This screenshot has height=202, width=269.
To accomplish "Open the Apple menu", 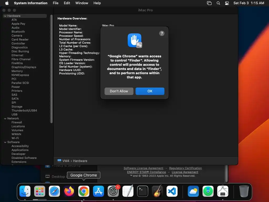I will [7, 3].
